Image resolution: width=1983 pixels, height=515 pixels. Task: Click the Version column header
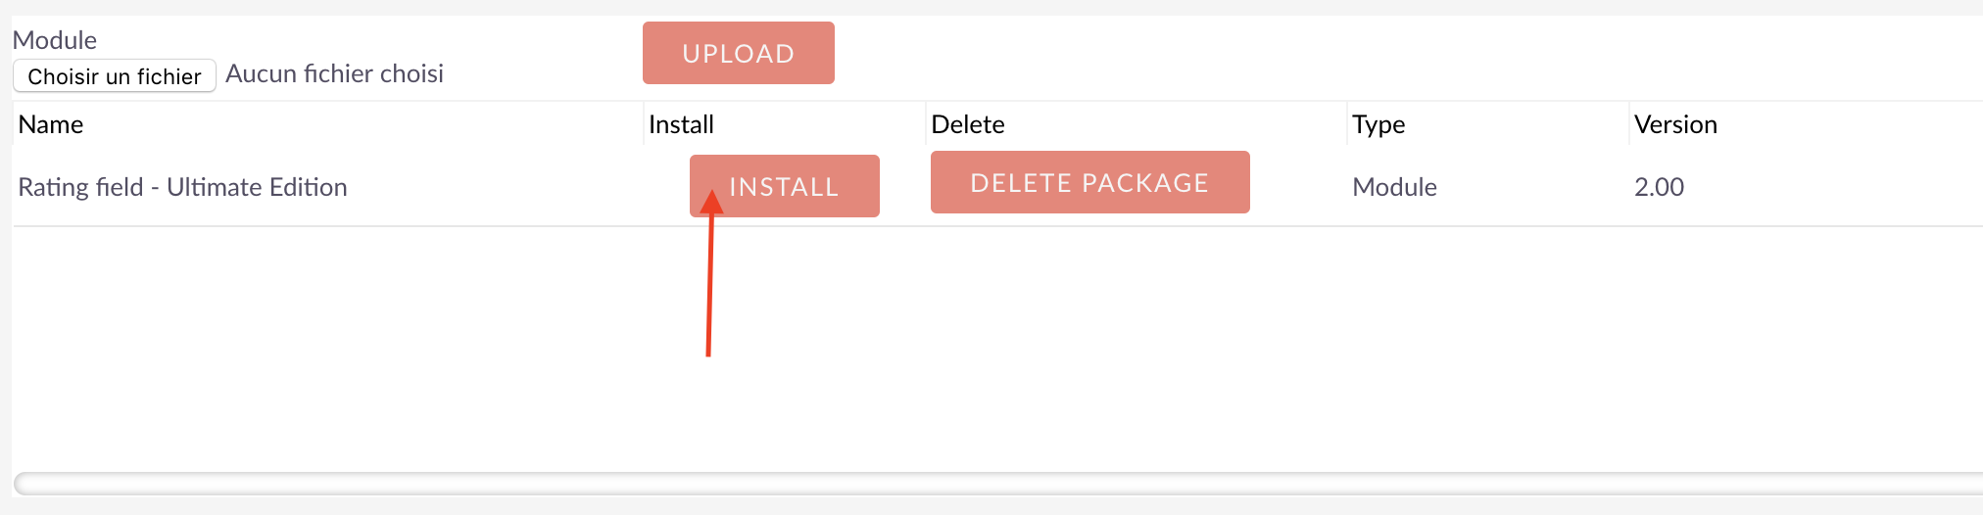tap(1675, 124)
